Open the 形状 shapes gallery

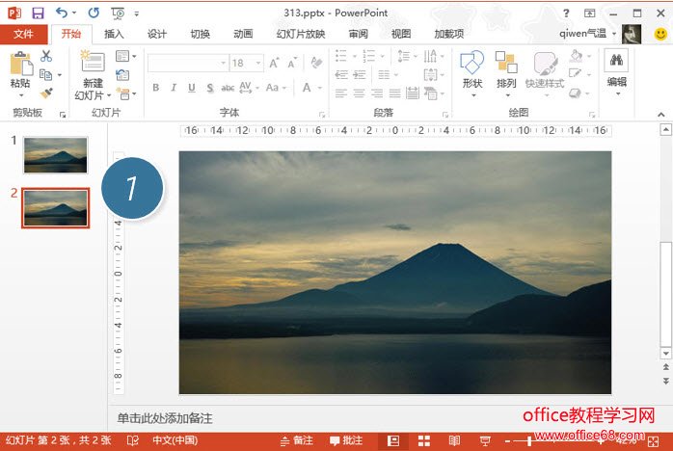(x=471, y=64)
